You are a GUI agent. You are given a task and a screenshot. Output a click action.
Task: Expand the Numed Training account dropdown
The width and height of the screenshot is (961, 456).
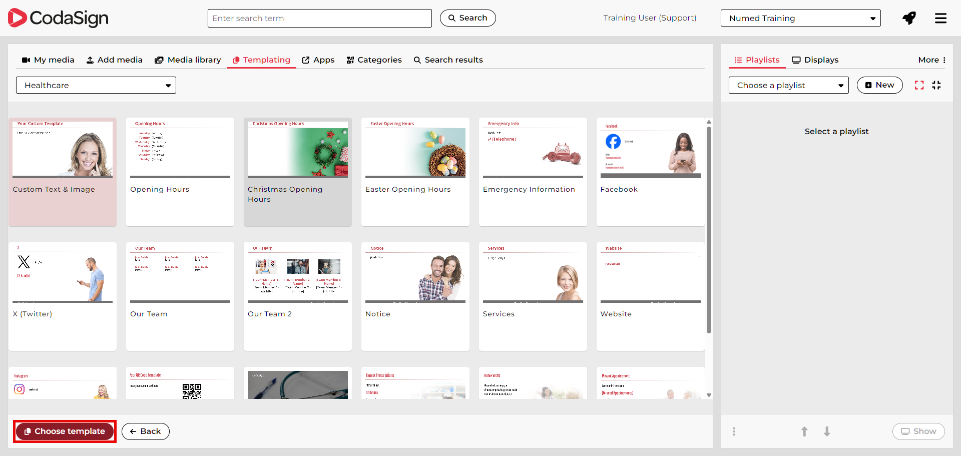pos(800,19)
